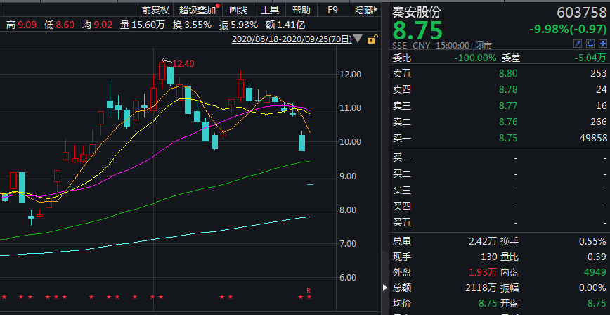
Task: Click the change -9.98%(-0.97)
Action: point(568,30)
